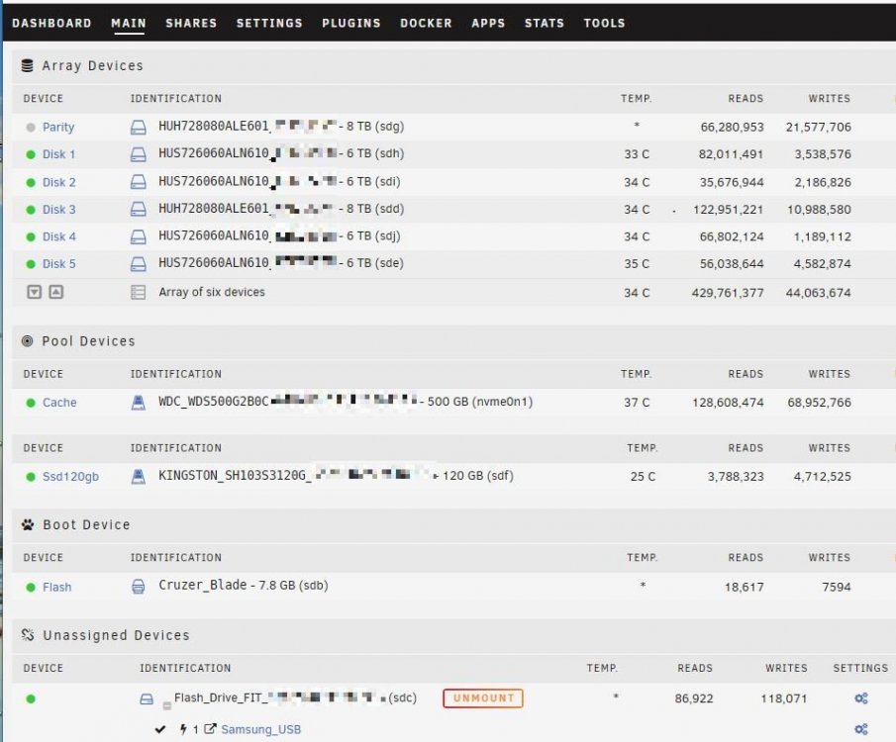Click array total reads 429,761,377

[x=728, y=293]
